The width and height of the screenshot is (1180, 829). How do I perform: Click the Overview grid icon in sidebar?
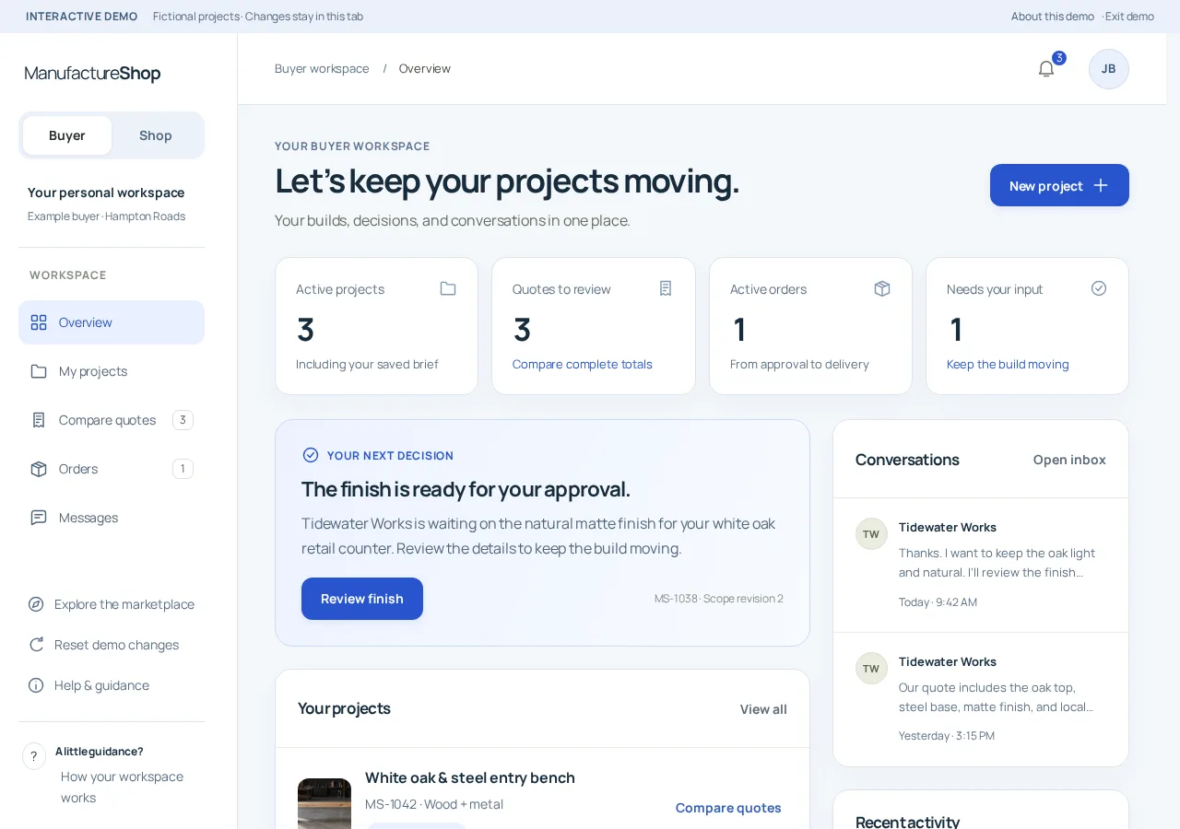[39, 322]
